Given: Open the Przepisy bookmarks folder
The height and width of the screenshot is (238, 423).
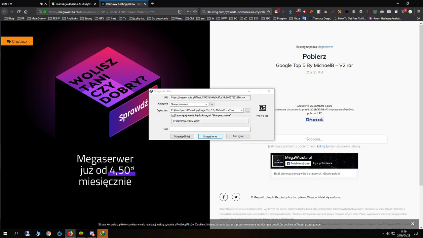Looking at the screenshot, I should (x=279, y=19).
